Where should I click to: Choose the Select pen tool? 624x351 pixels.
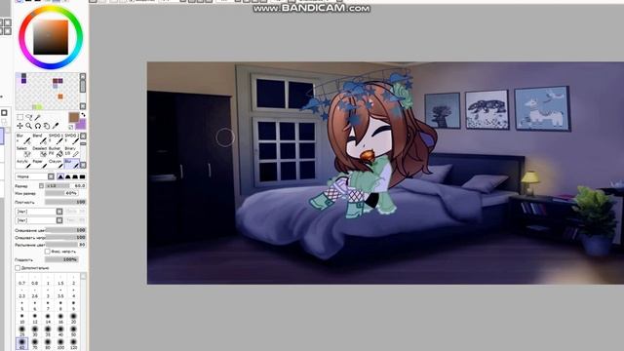(23, 152)
